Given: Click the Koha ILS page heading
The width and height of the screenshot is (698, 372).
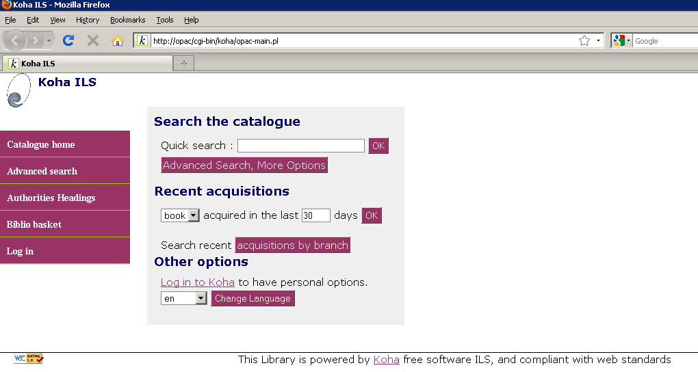Looking at the screenshot, I should coord(67,82).
